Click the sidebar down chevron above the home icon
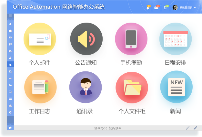Screen dimensions: 202x137 click(10, 124)
